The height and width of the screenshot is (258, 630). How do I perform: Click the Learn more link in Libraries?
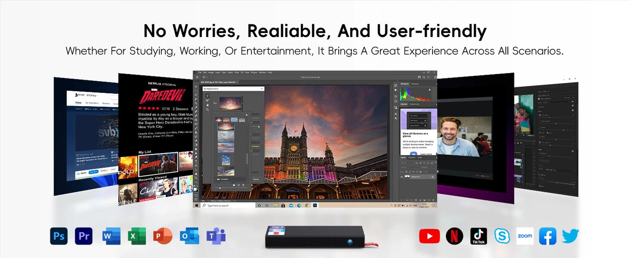click(x=426, y=154)
